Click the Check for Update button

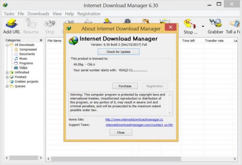(x=119, y=52)
